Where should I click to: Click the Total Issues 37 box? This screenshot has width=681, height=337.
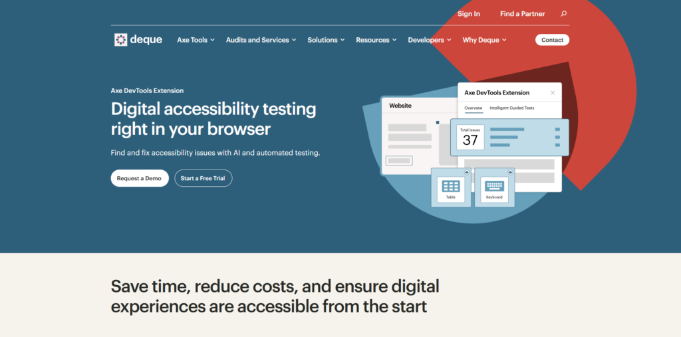click(470, 137)
